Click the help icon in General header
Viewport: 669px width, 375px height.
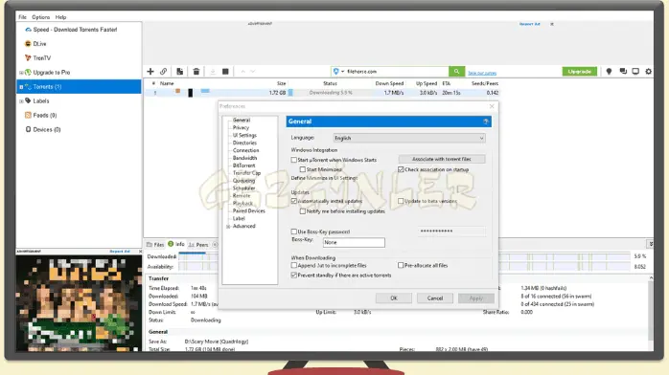click(x=486, y=121)
